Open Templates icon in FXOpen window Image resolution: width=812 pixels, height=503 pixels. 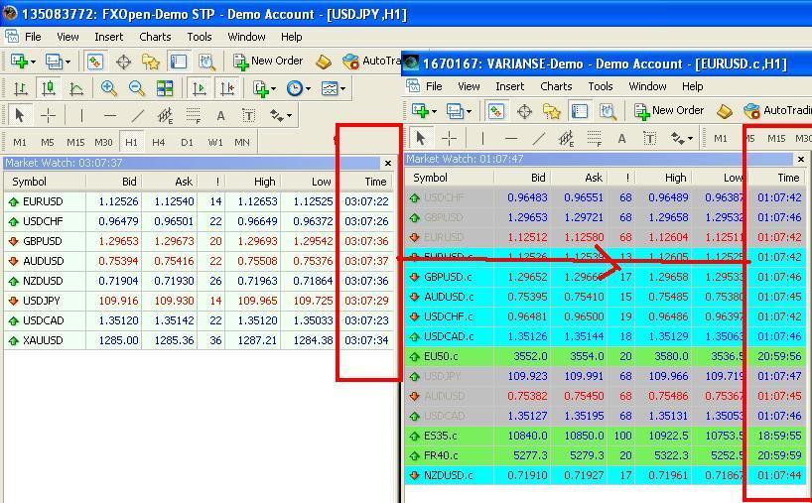tap(330, 88)
